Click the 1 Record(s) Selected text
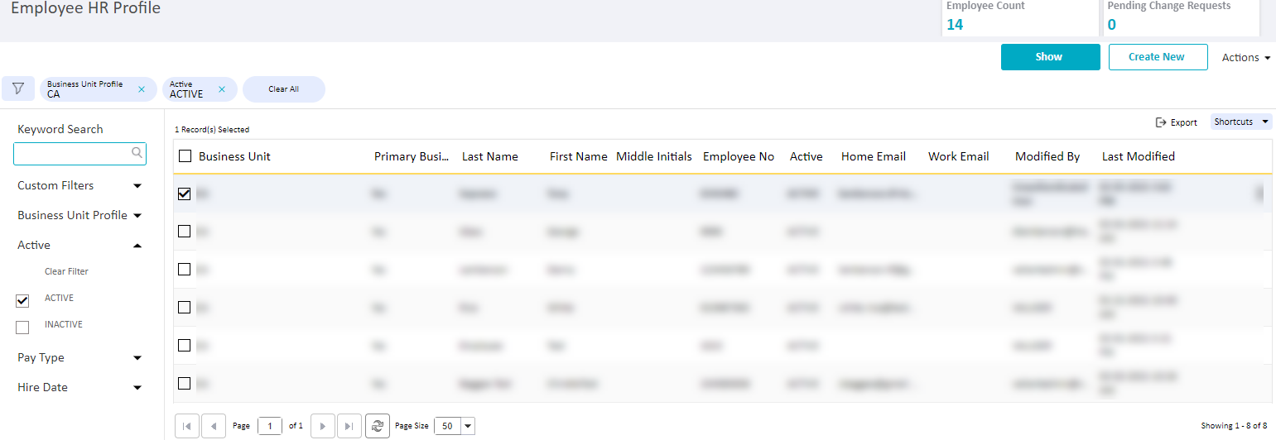Image resolution: width=1276 pixels, height=440 pixels. click(x=212, y=130)
